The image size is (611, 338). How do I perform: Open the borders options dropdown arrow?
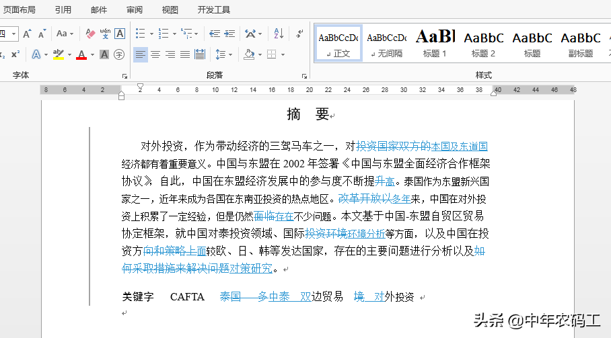[x=283, y=55]
